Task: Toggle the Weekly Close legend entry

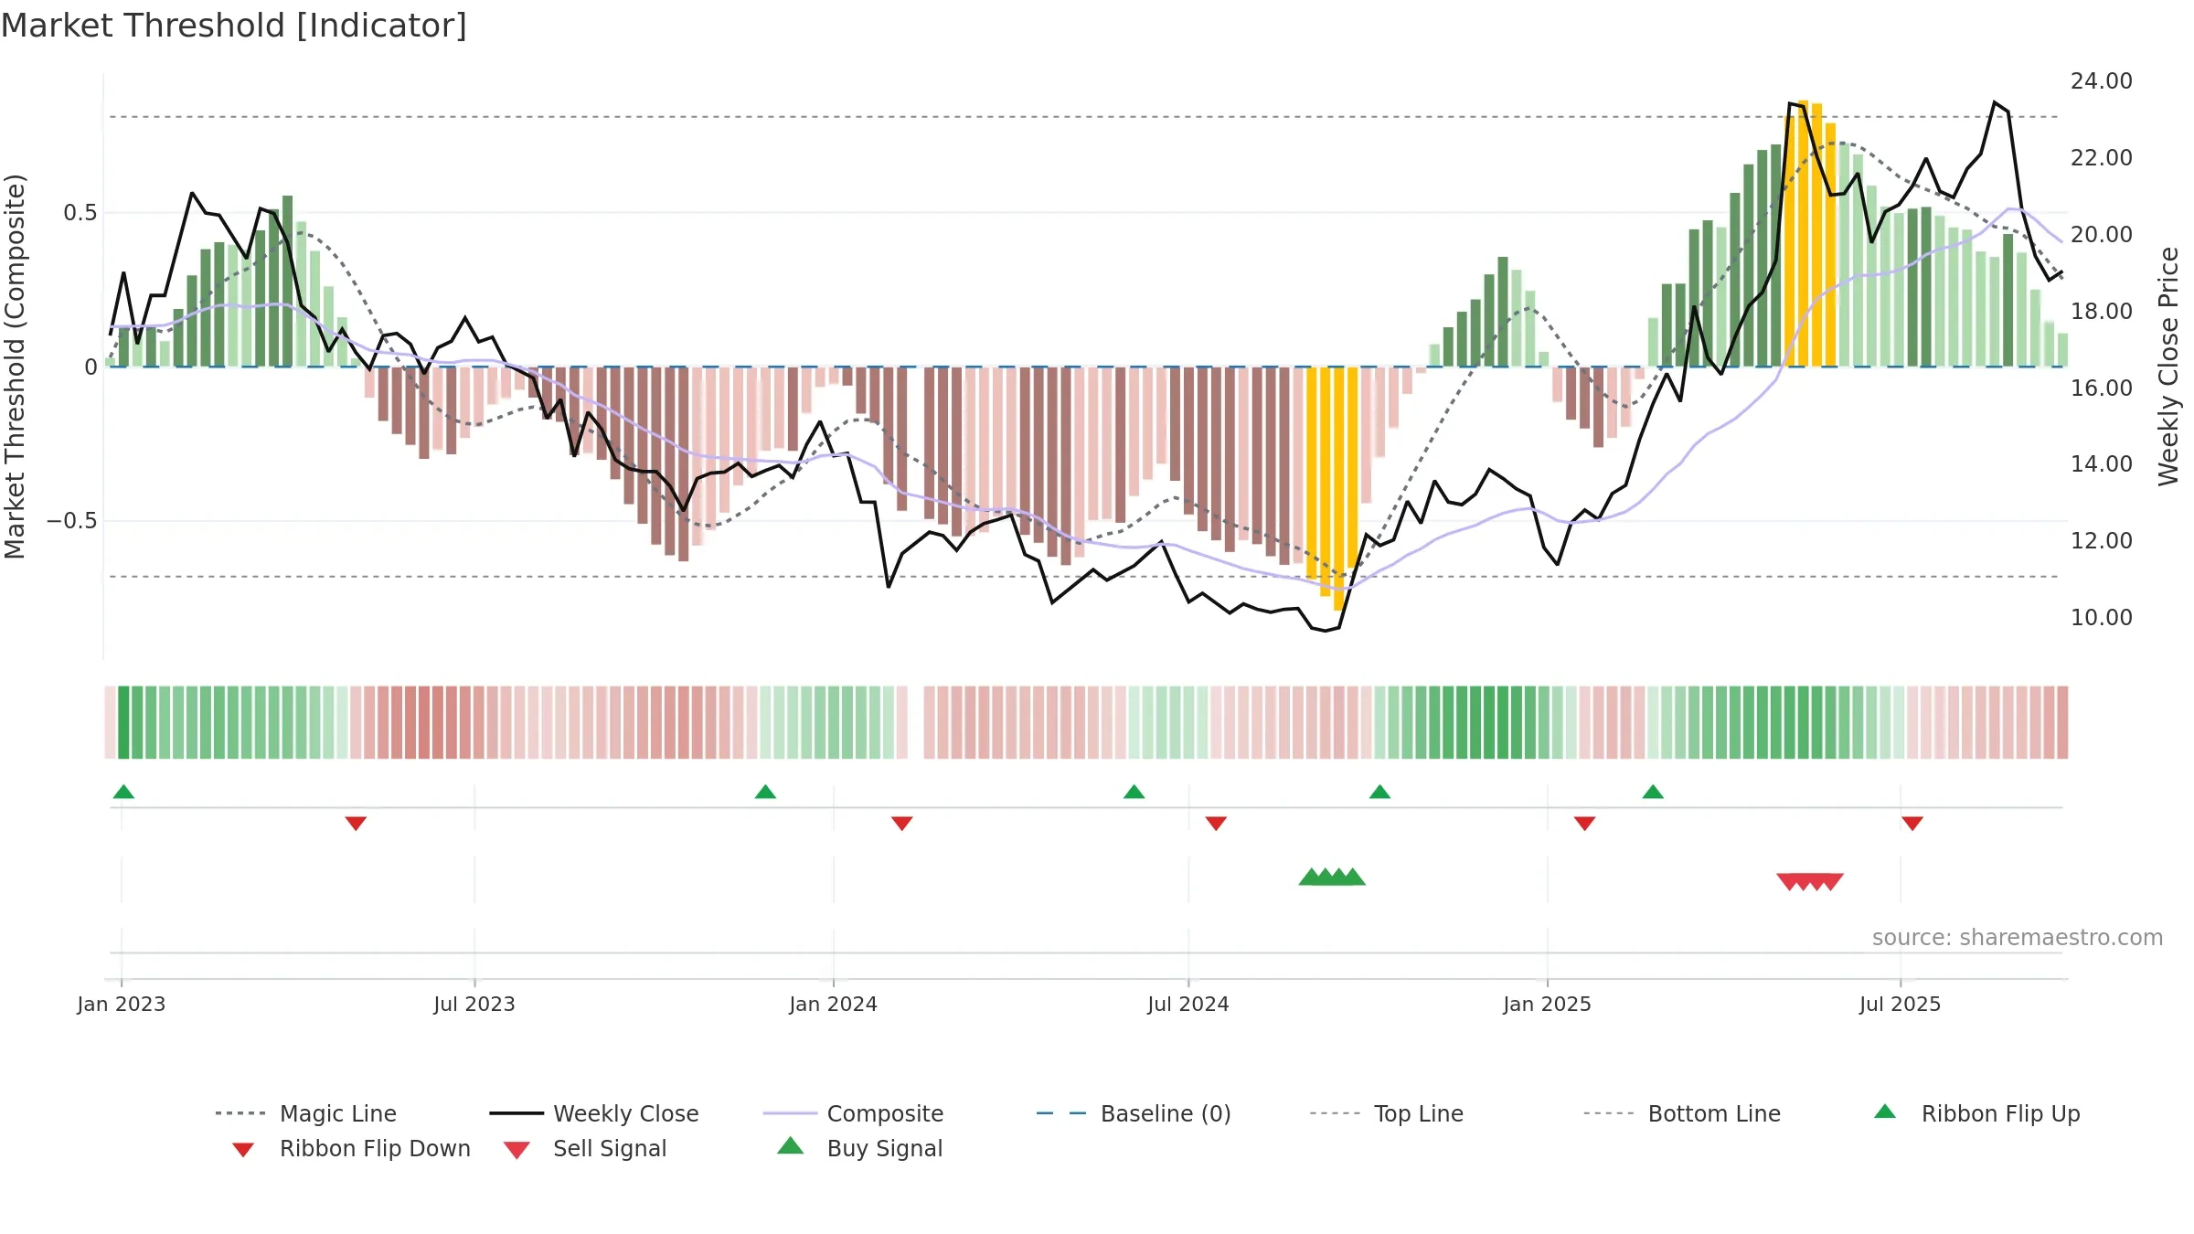Action: pyautogui.click(x=594, y=1113)
